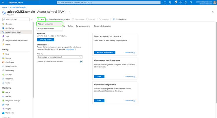Open the help question mark icon
This screenshot has height=118, width=217.
[186, 3]
